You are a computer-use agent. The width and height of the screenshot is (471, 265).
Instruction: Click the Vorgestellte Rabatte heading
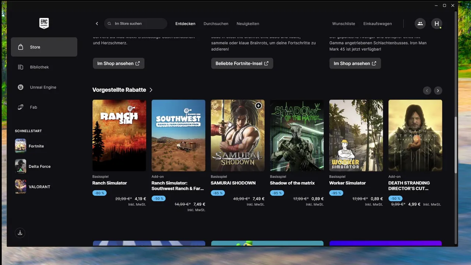tap(119, 90)
